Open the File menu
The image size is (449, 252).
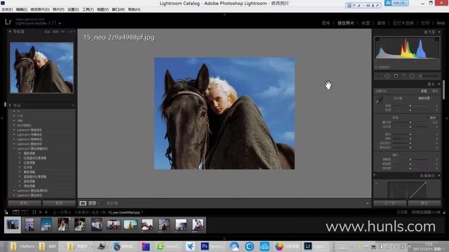click(x=7, y=9)
